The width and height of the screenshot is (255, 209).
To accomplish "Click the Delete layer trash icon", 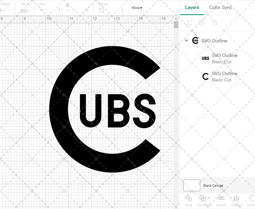I will [214, 23].
